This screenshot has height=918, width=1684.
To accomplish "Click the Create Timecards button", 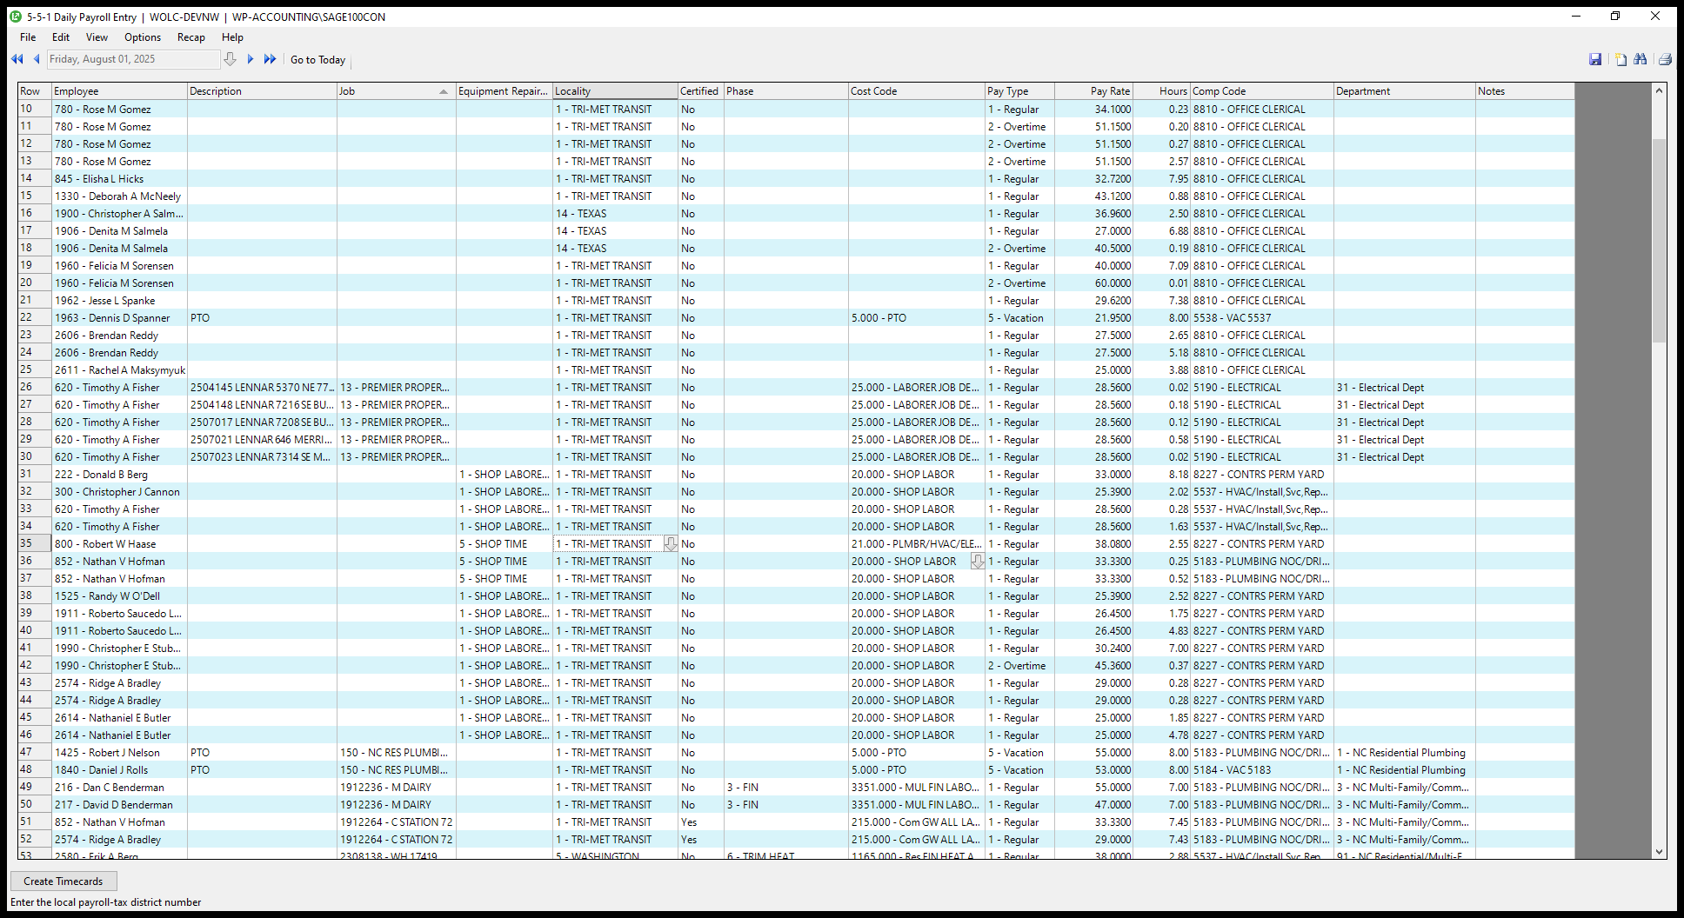I will pyautogui.click(x=63, y=881).
